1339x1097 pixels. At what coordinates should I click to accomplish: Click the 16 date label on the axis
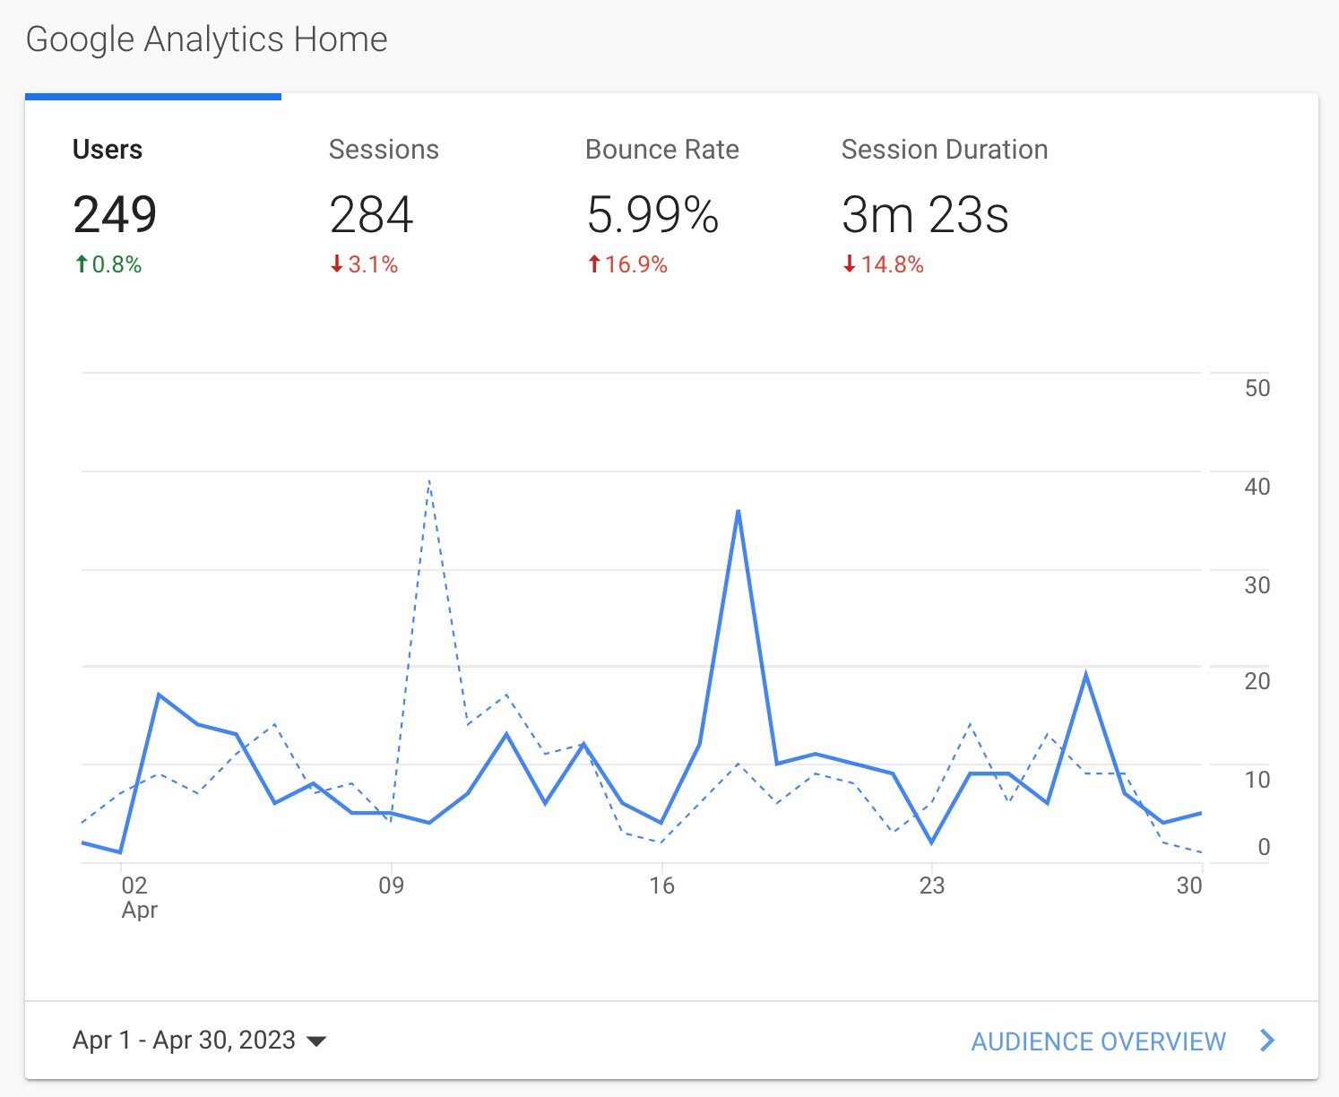coord(661,885)
